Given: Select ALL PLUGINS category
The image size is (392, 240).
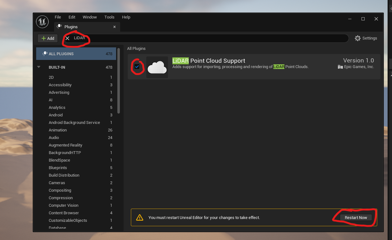Looking at the screenshot, I should [76, 54].
